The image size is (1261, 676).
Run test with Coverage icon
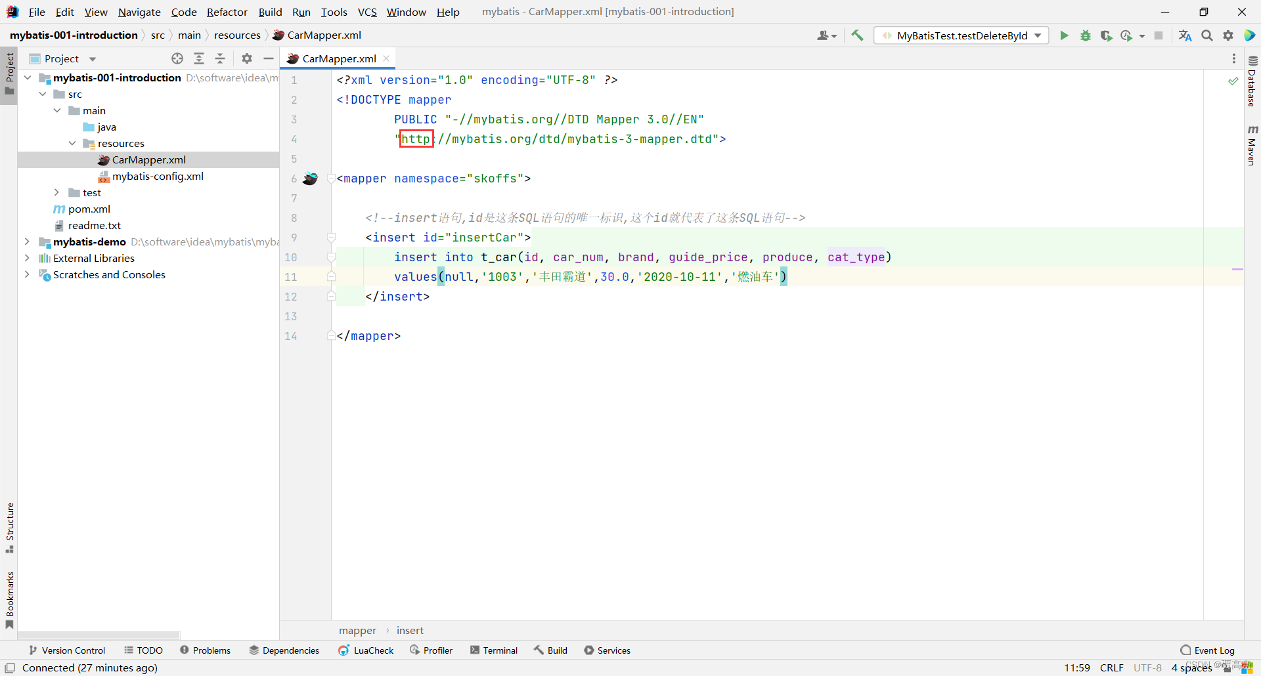pos(1107,35)
